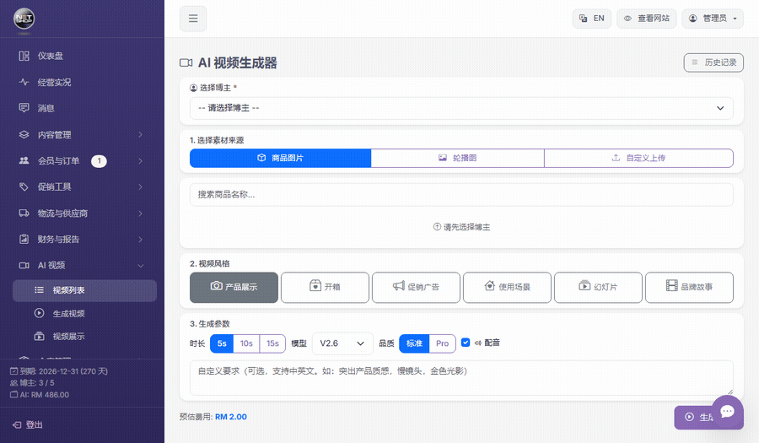Choose the 使用场景 video style
Screen dimensions: 759x443
[507, 287]
